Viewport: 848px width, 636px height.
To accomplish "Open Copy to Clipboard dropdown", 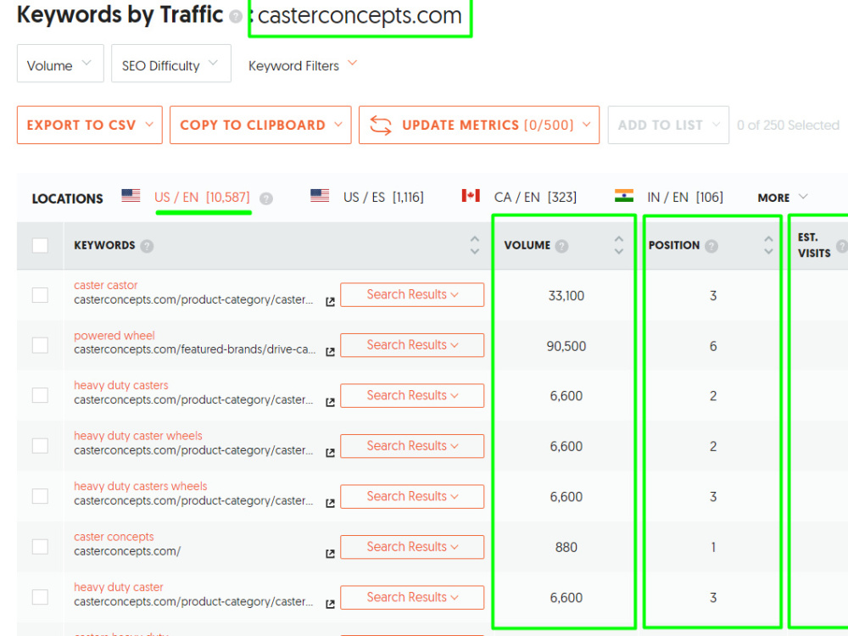I will point(260,125).
